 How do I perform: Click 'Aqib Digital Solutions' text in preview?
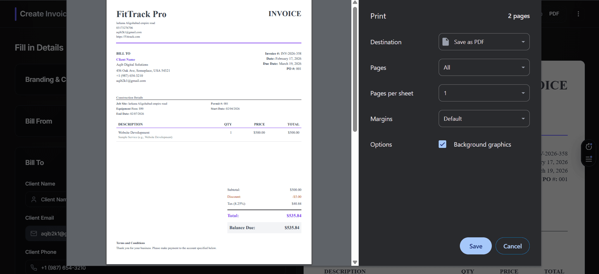(132, 64)
